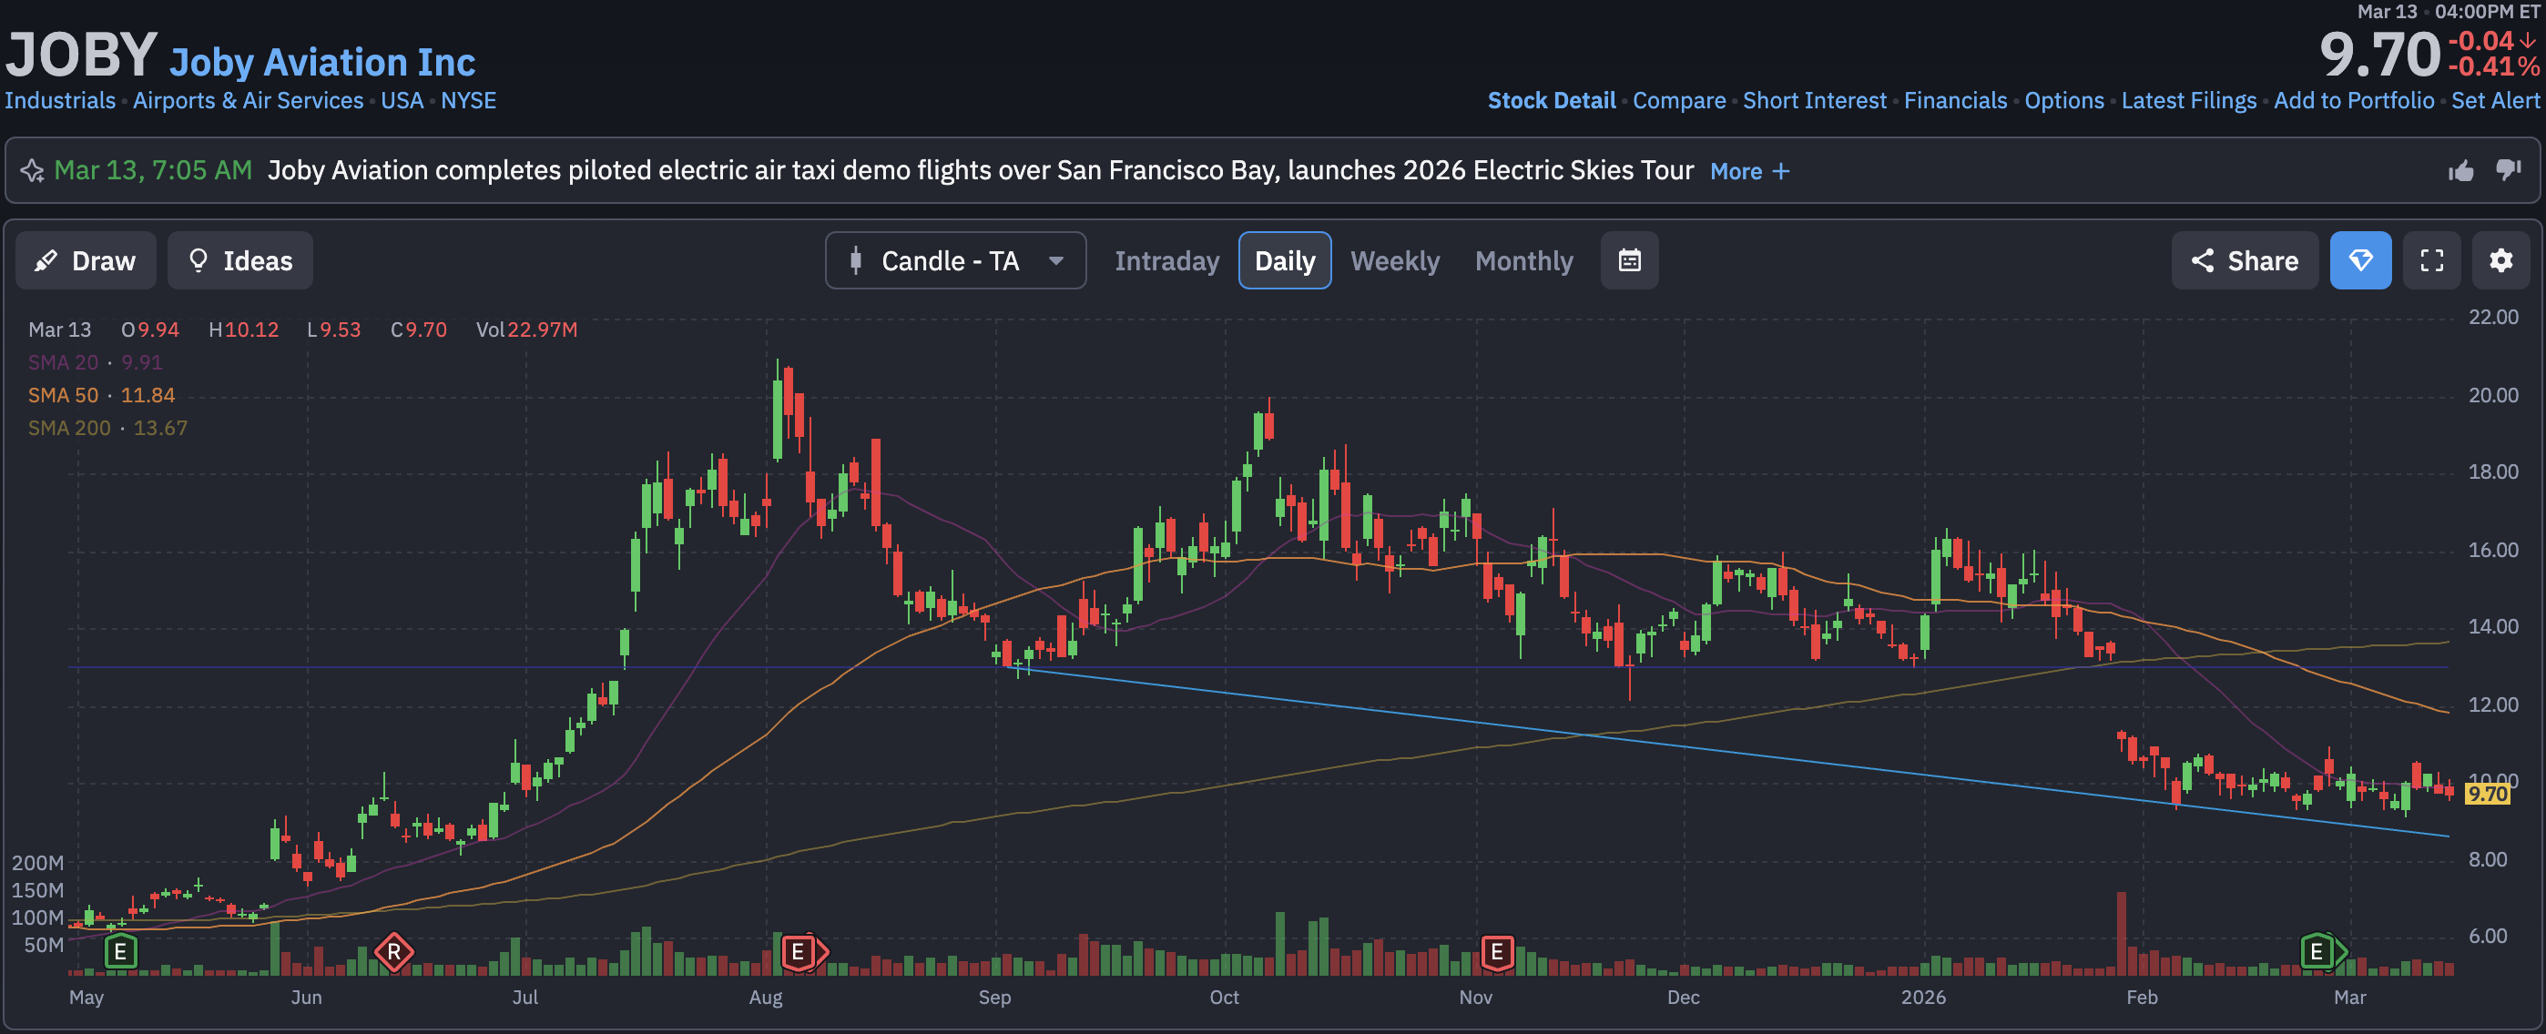The image size is (2546, 1034).
Task: Open the Short Interest tab
Action: pyautogui.click(x=1814, y=101)
